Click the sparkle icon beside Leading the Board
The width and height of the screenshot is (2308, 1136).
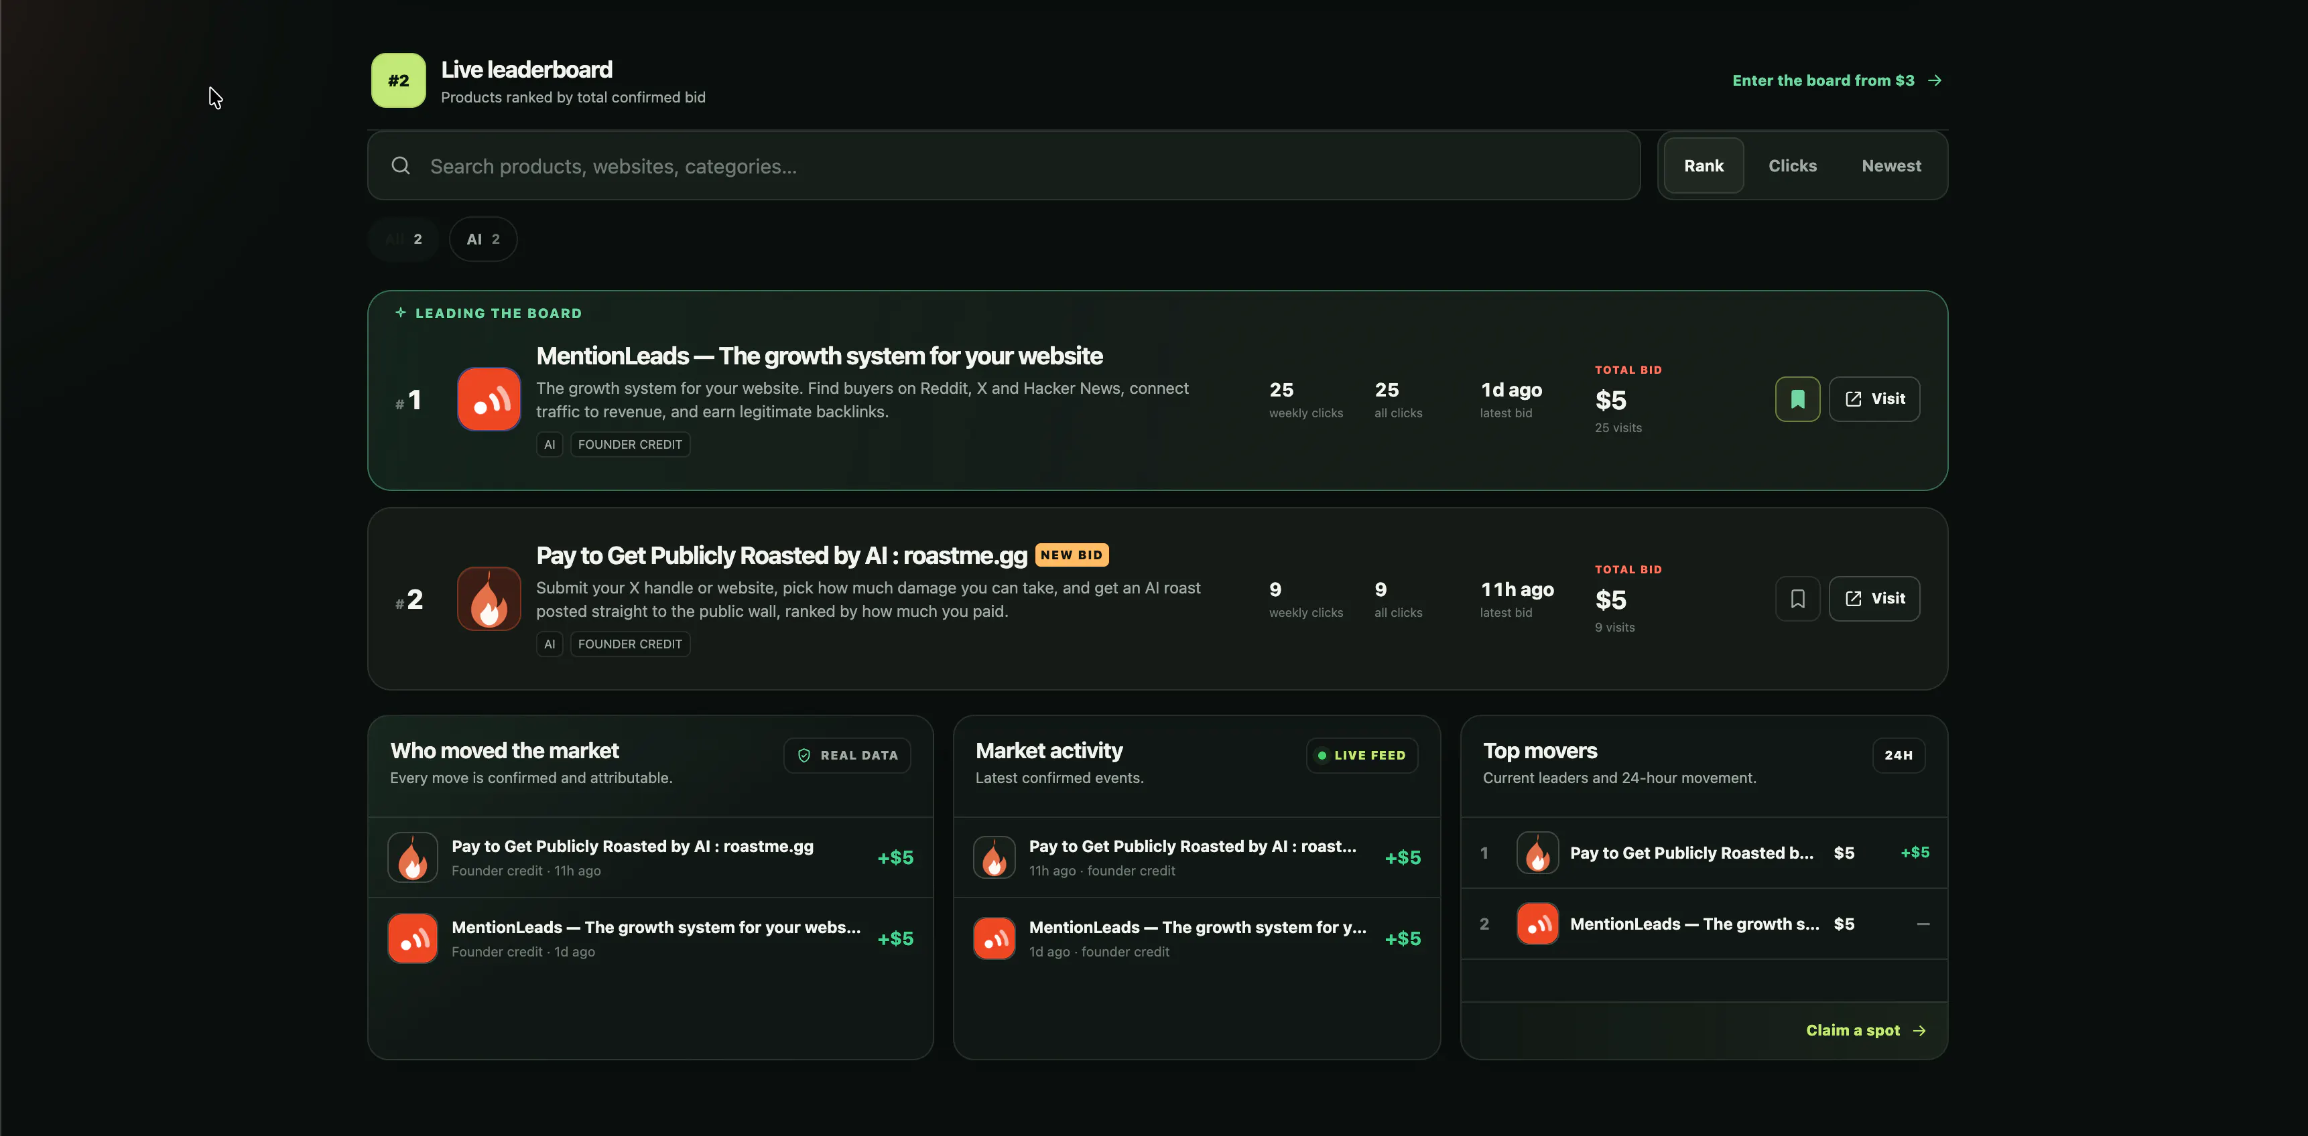[x=401, y=312]
